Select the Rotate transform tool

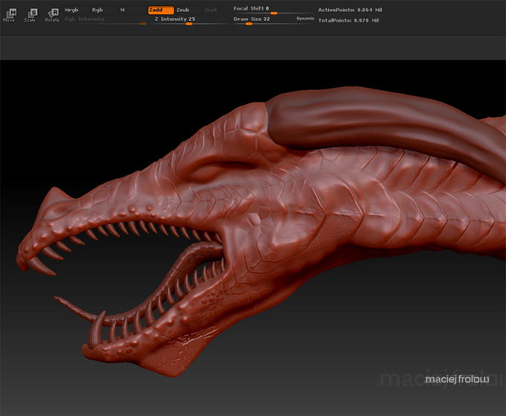[x=52, y=15]
